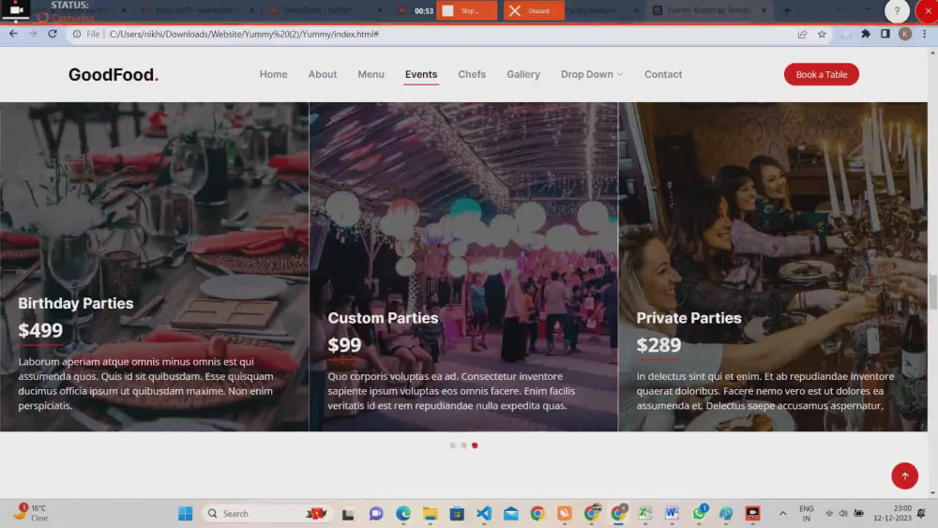Open Word from the taskbar

coord(672,513)
